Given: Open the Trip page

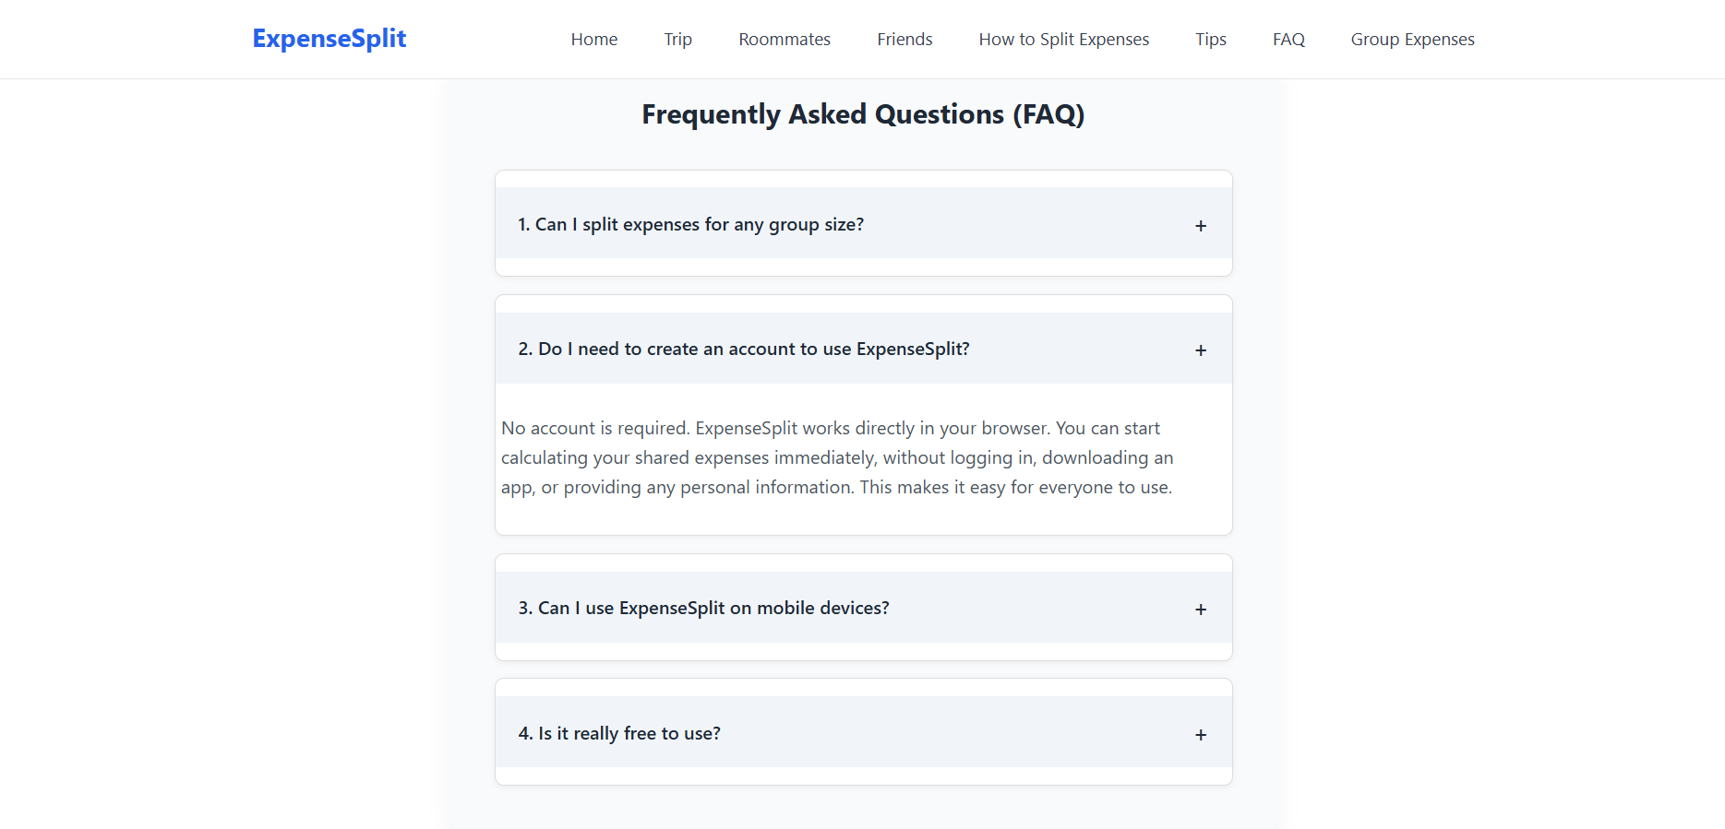Looking at the screenshot, I should tap(677, 39).
